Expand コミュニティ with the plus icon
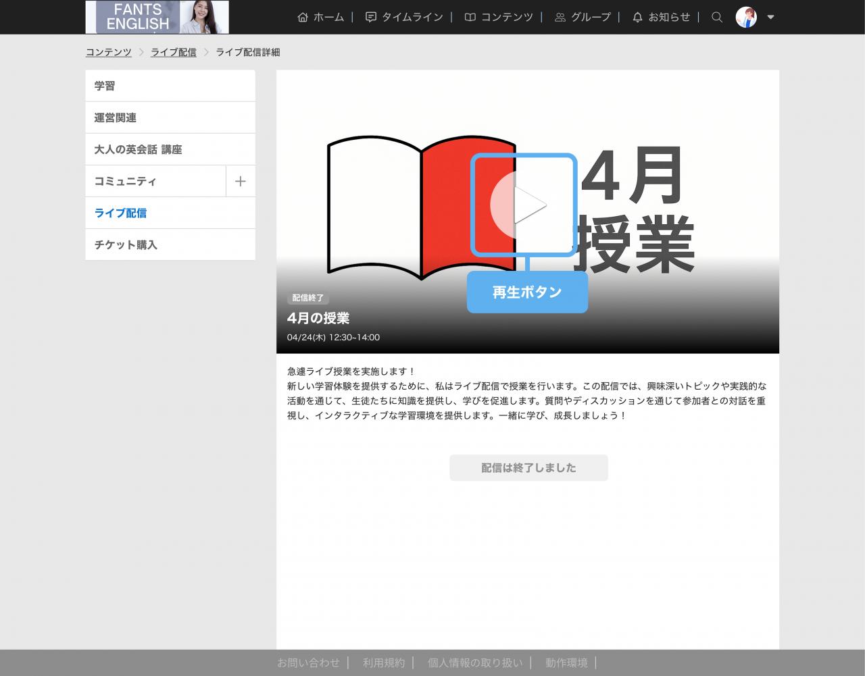The image size is (865, 676). click(241, 181)
